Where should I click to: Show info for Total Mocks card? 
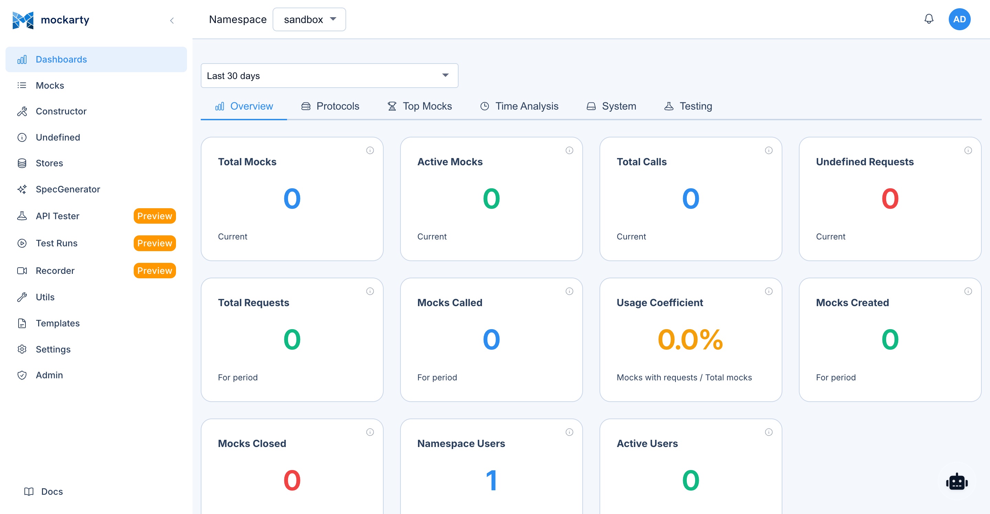(x=370, y=150)
